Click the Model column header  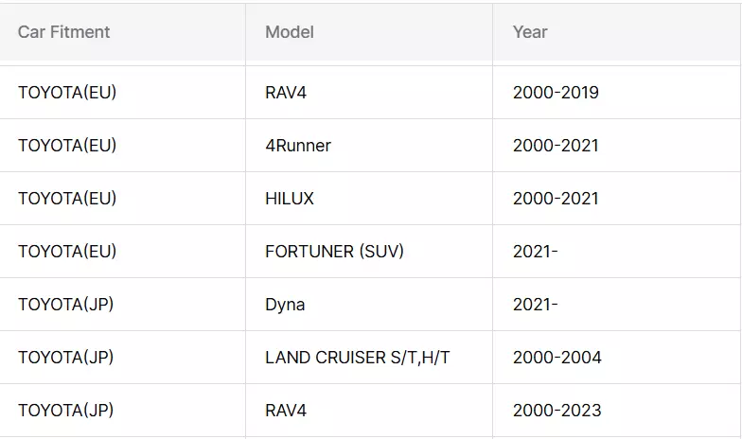(290, 32)
